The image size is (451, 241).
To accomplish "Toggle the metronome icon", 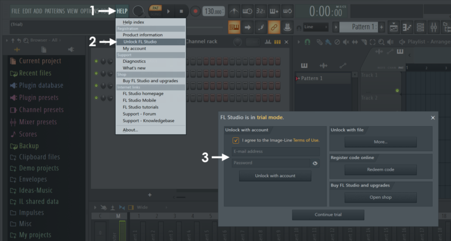I will click(x=234, y=11).
